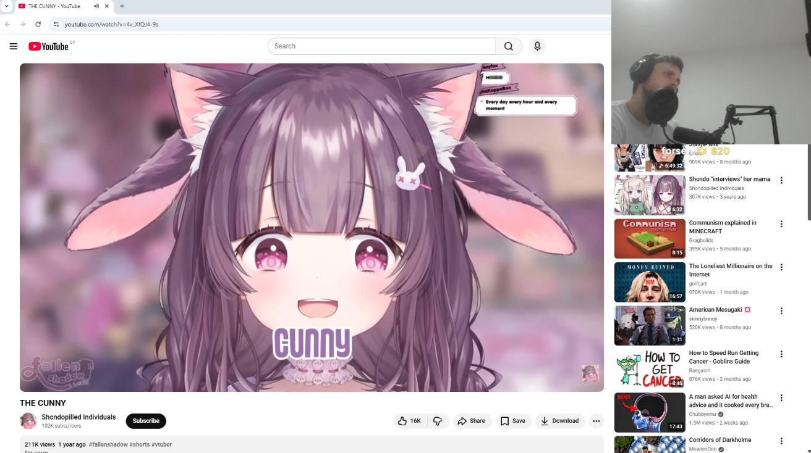This screenshot has width=811, height=453.
Task: Click the video title 'THE CUNNY'
Action: 43,403
